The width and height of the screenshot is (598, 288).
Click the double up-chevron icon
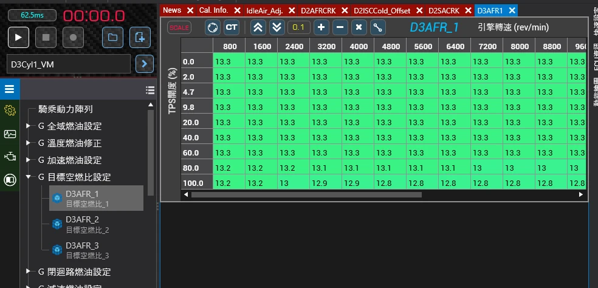[258, 27]
